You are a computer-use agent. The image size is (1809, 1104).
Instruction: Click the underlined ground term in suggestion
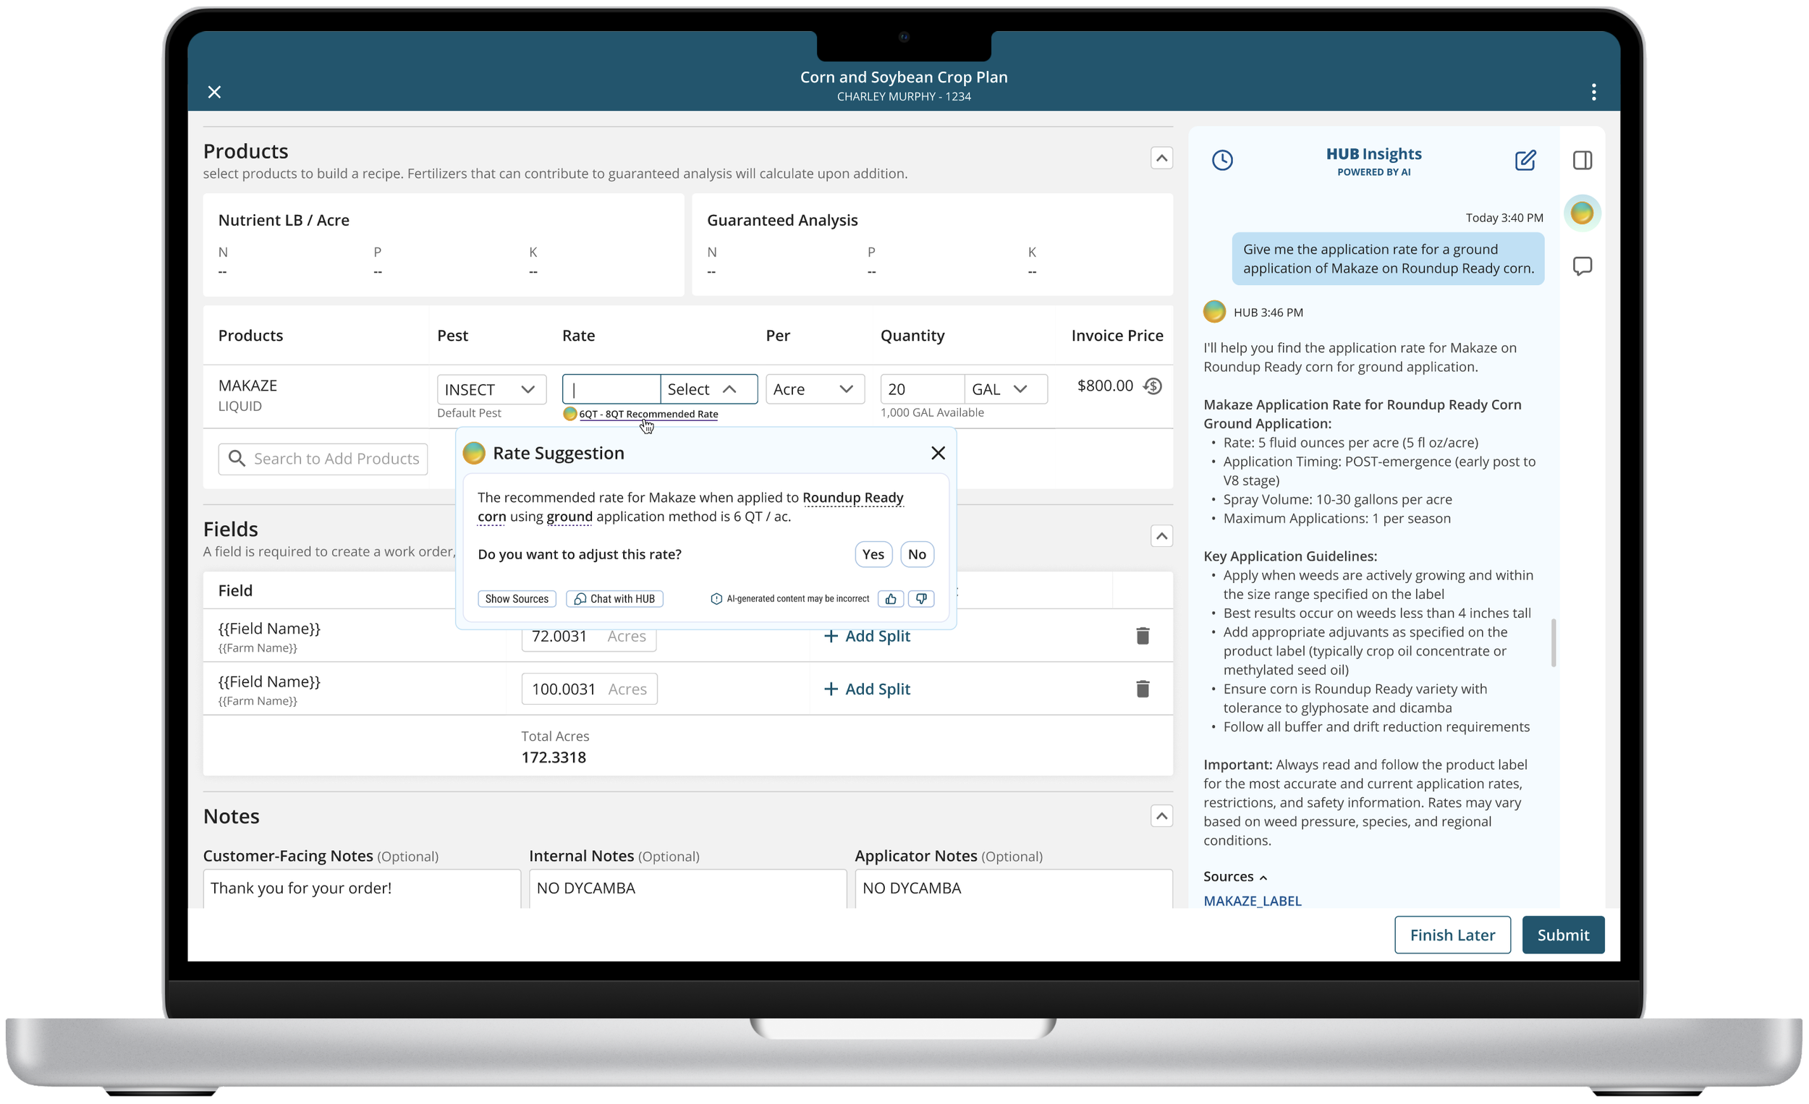[x=569, y=517]
